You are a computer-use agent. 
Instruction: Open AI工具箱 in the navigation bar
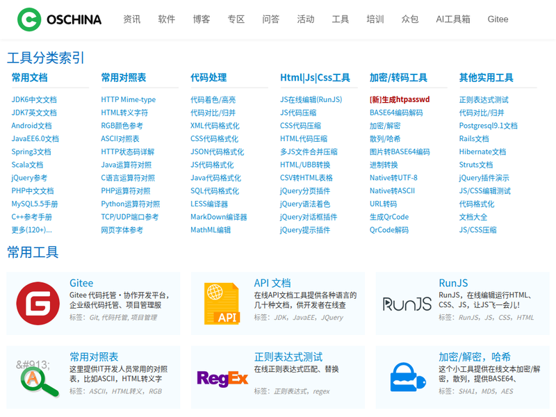(453, 19)
